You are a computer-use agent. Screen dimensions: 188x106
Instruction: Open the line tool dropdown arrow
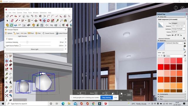[19, 21]
